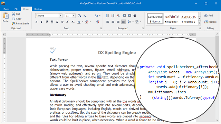Open the Tahoma font name dropdown
Screen dimensions: 221x124
(x=60, y=15)
